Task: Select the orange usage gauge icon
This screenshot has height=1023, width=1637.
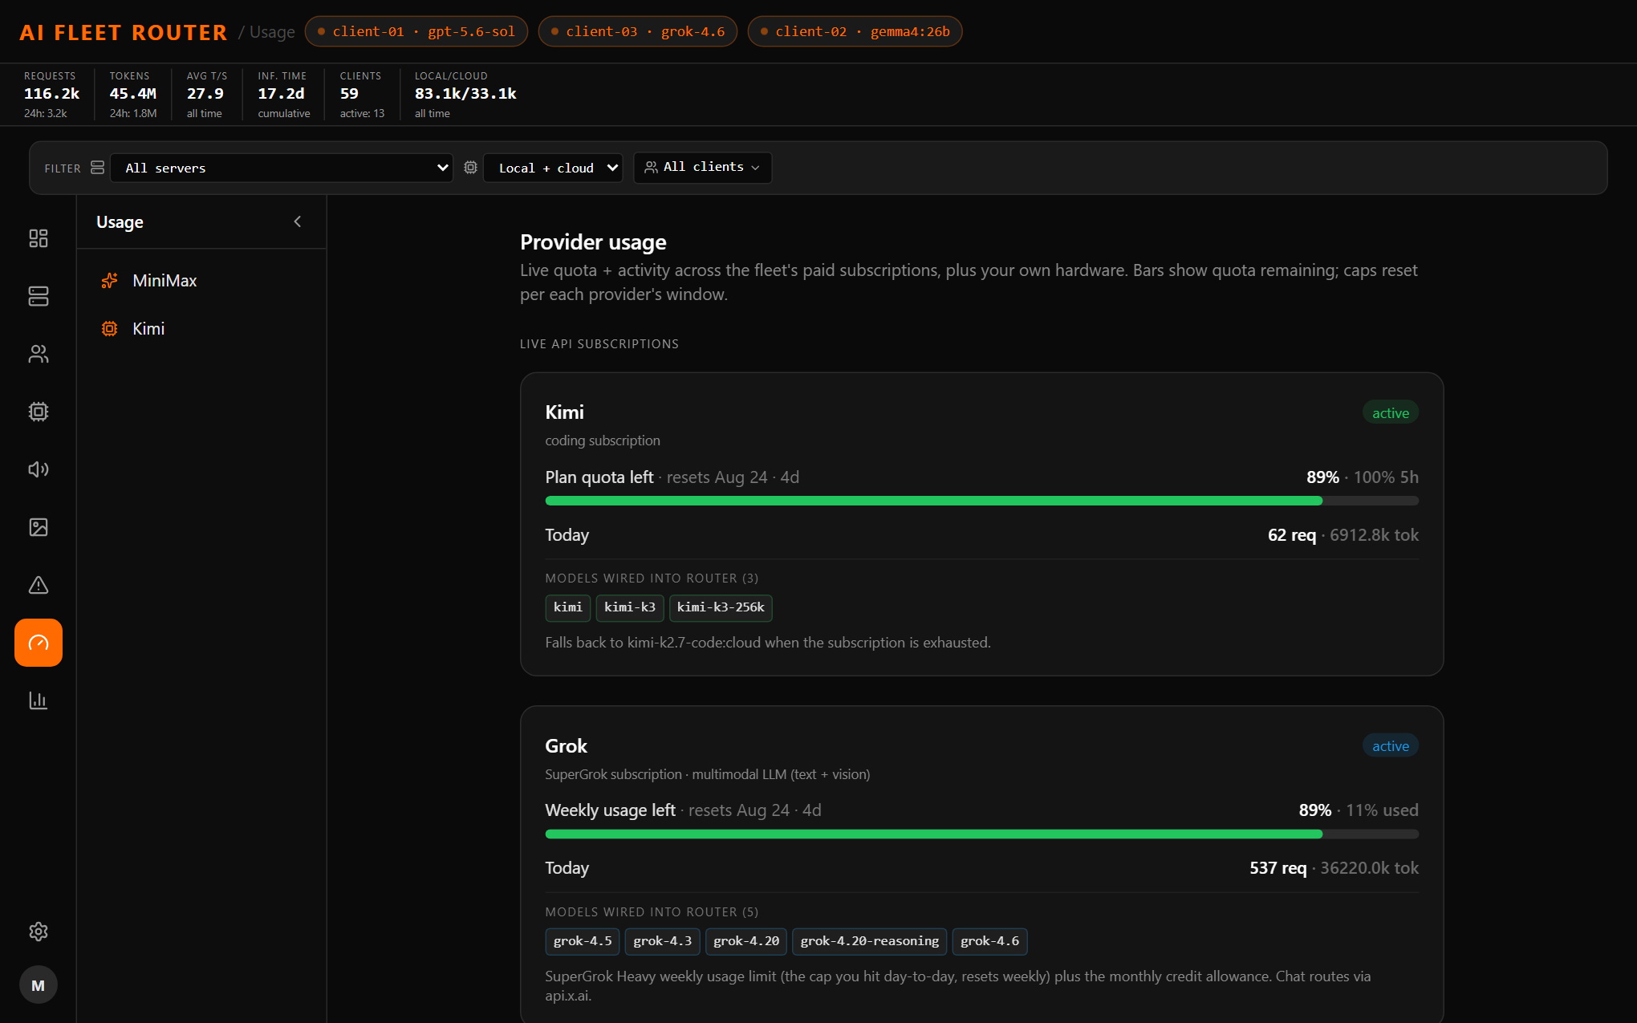Action: 39,643
